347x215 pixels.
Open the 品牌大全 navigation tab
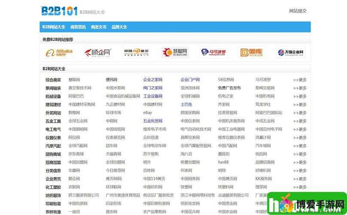(x=119, y=27)
